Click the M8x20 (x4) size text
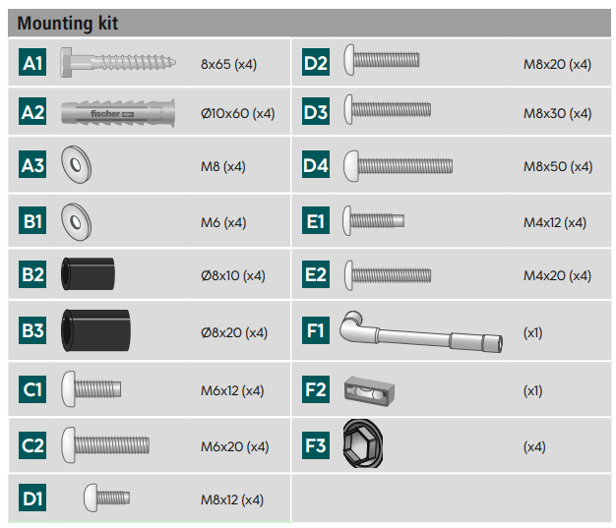This screenshot has width=616, height=528. pyautogui.click(x=557, y=64)
